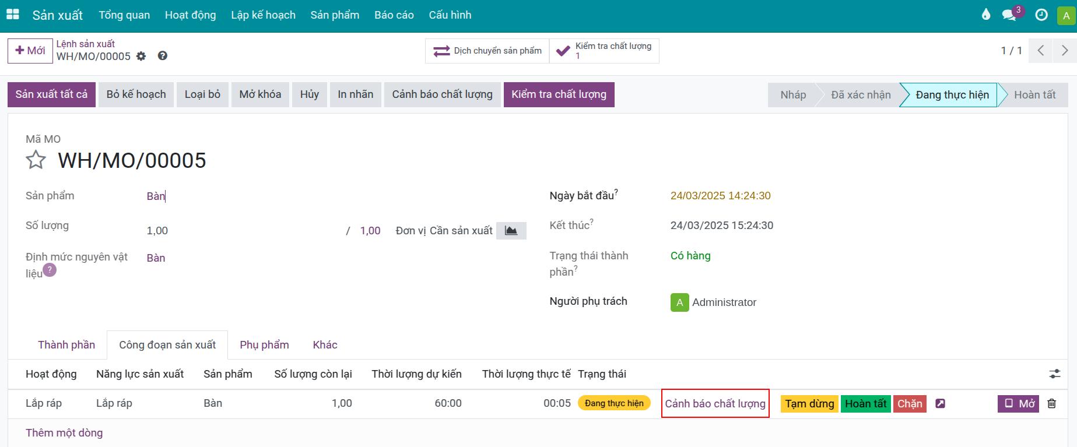Switch to the Phụ phẩm tab
Viewport: 1077px width, 447px height.
click(x=264, y=345)
